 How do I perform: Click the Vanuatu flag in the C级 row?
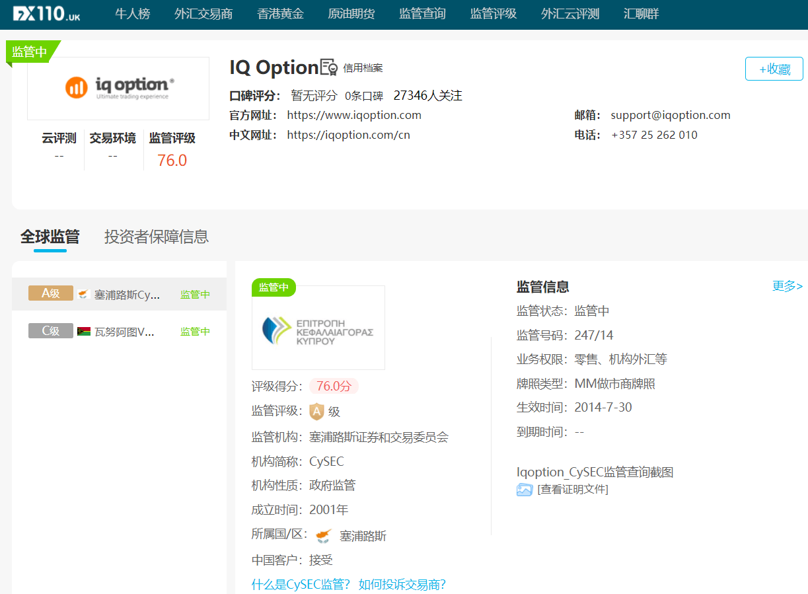tap(84, 332)
